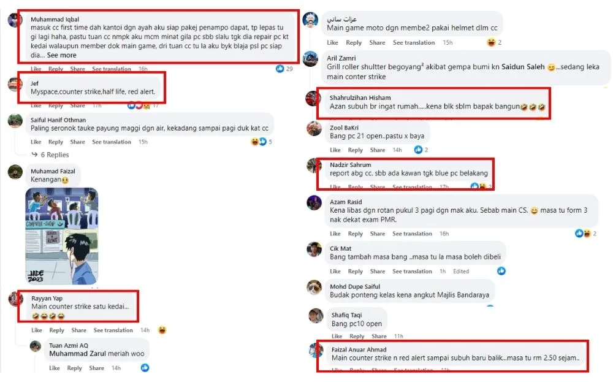The image size is (613, 382).
Task: Expand the 6 Replies thread
Action: [55, 155]
